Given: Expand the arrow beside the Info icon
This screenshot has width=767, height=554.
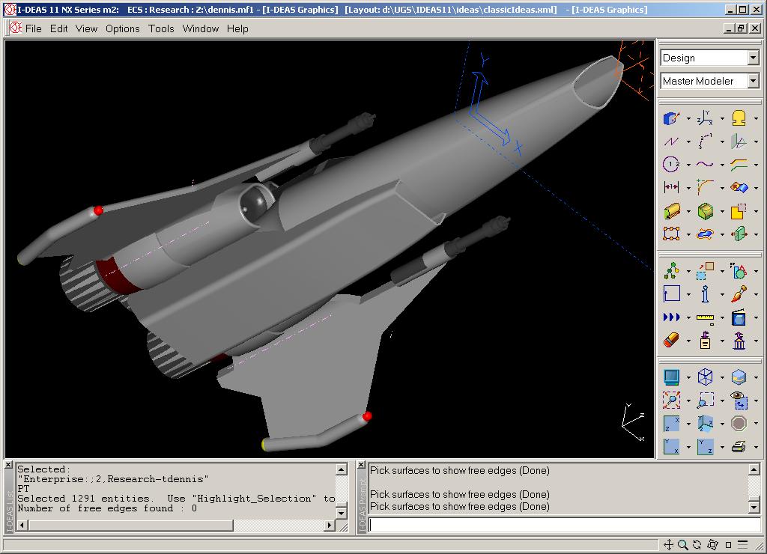Looking at the screenshot, I should coord(722,294).
